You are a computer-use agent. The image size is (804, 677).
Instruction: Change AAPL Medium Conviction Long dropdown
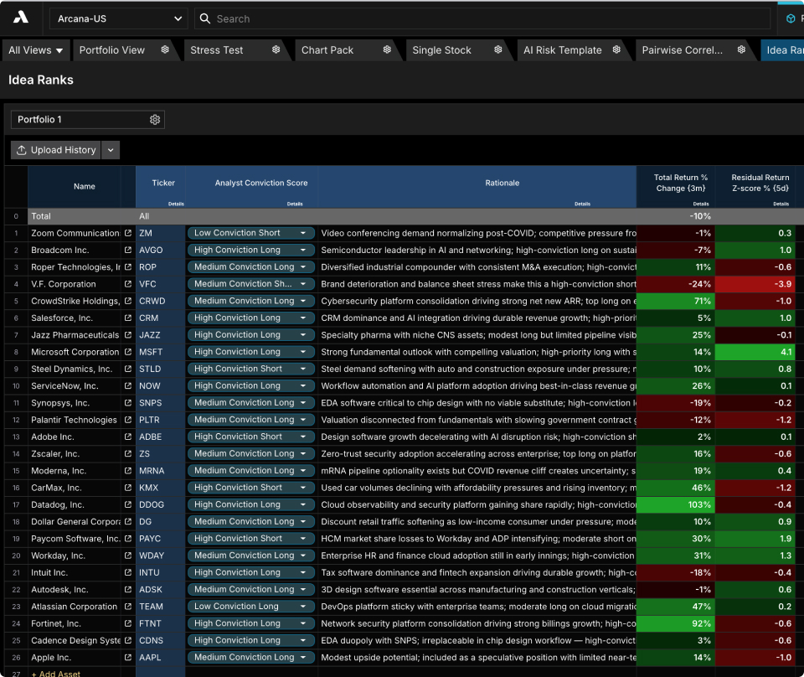[x=250, y=658]
